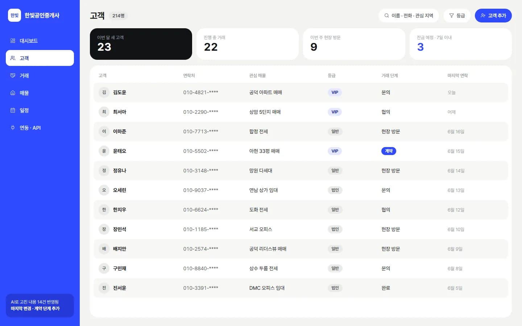Screen dimensions: 522x326
Task: Click the 고객 추가 button
Action: 493,16
